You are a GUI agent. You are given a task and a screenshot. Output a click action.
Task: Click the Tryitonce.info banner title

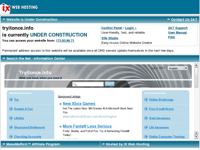tap(35, 72)
